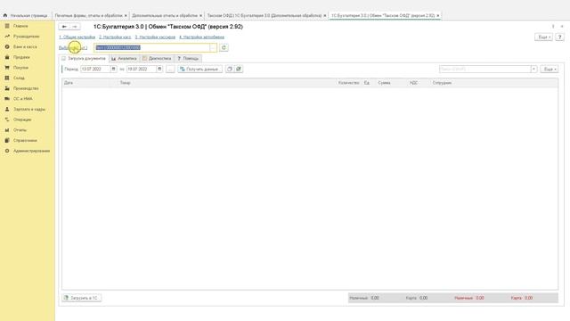Expand the search field dropdown arrow
The width and height of the screenshot is (570, 321).
[x=533, y=70]
